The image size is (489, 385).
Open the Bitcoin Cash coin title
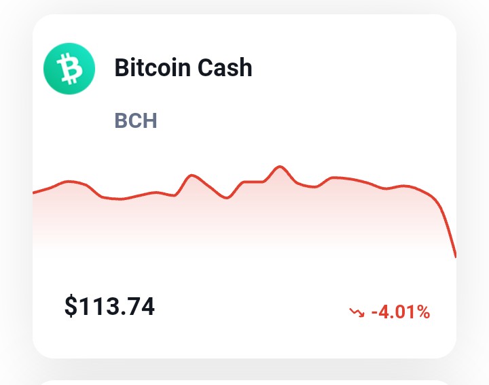(183, 67)
